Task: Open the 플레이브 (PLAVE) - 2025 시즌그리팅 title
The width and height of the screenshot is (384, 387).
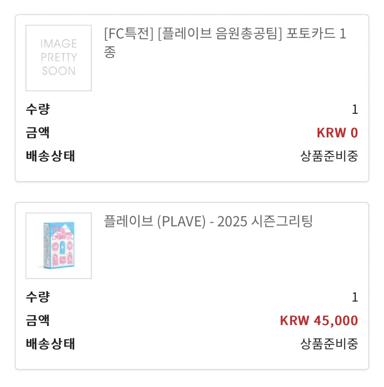Action: (x=208, y=221)
